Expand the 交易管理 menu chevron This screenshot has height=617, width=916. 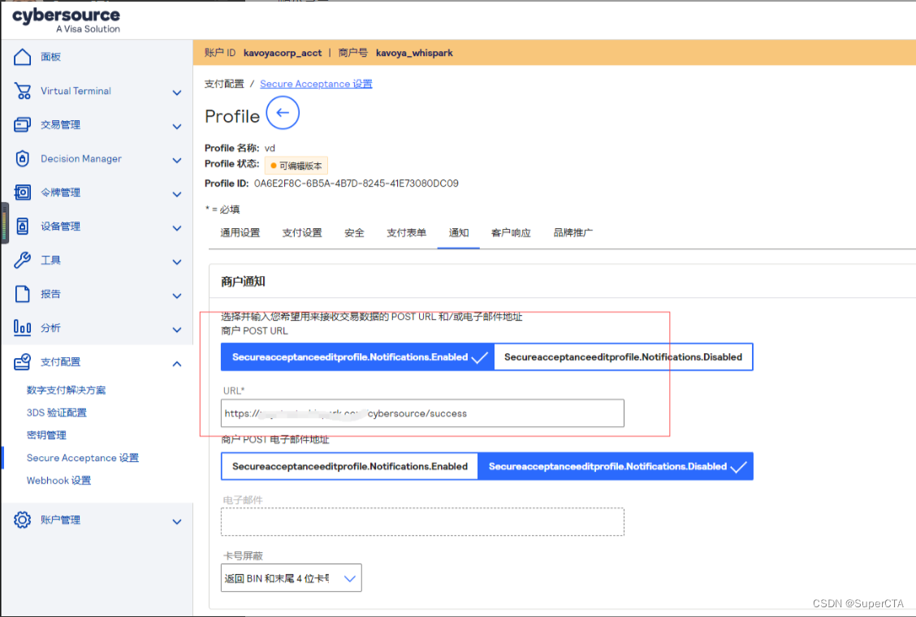(x=177, y=126)
